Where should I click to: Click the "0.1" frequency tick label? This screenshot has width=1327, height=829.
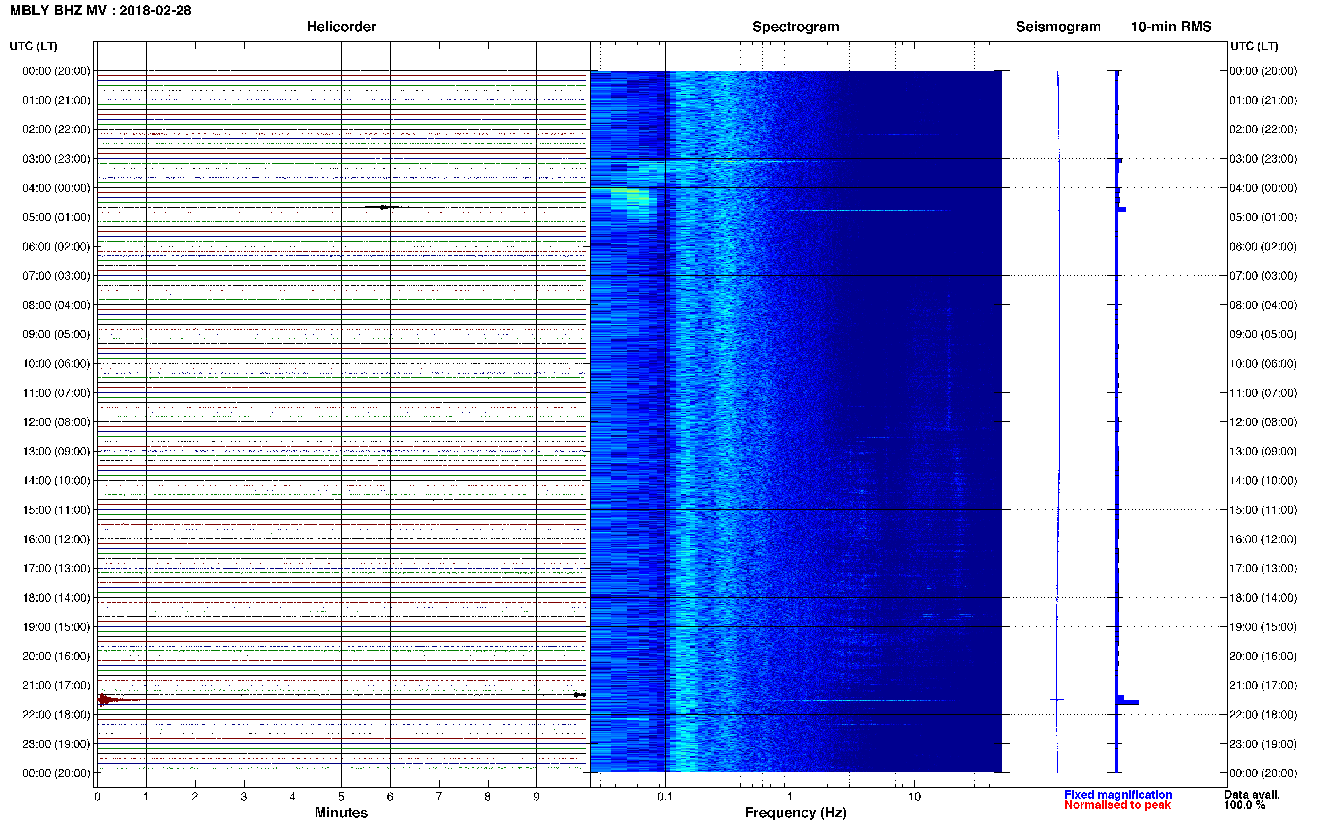click(x=665, y=797)
